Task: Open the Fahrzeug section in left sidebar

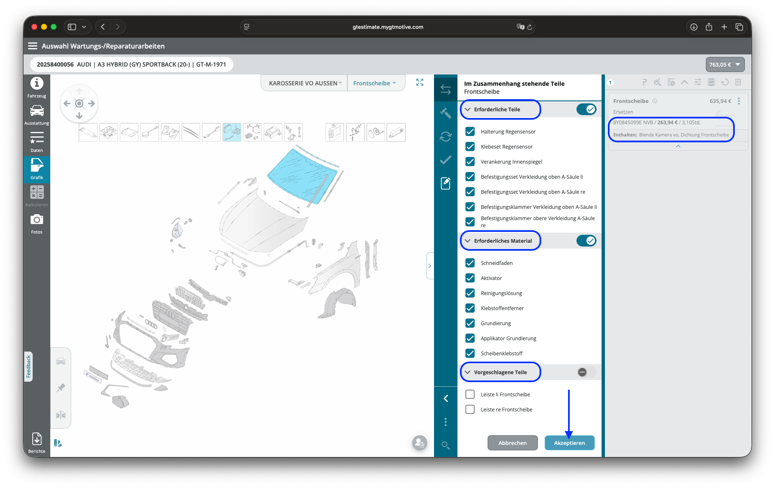Action: tap(37, 88)
